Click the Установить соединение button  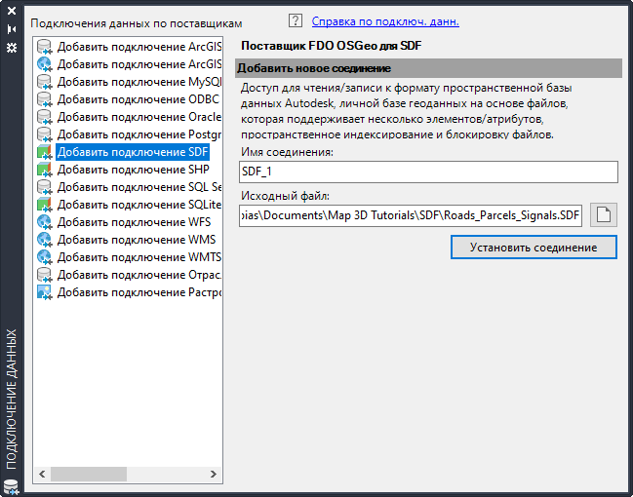534,248
